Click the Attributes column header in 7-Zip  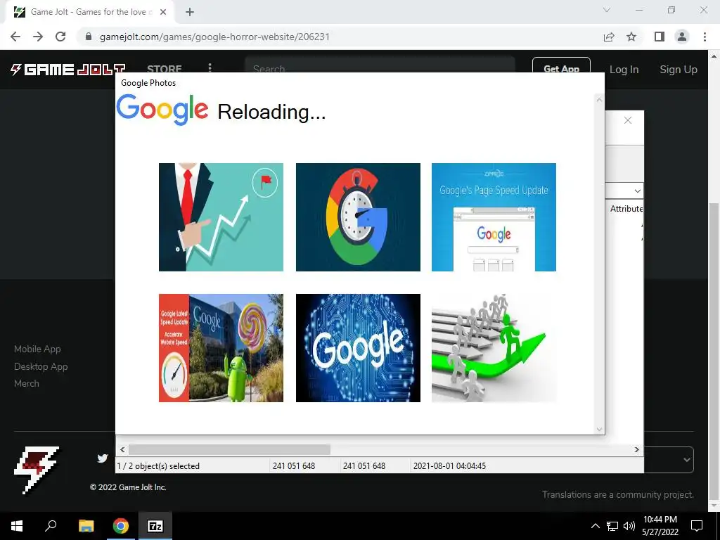(x=626, y=208)
